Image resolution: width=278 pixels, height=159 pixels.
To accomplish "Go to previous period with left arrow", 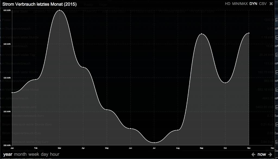I will tap(253, 154).
